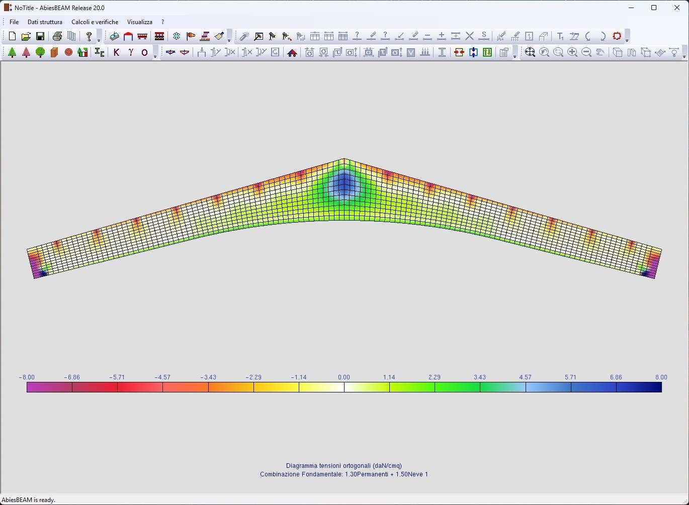Viewport: 689px width, 505px height.
Task: Click the wireframe cube view icon
Action: 646,52
